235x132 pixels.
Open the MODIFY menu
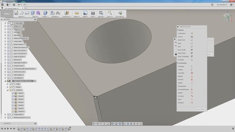(x=45, y=16)
